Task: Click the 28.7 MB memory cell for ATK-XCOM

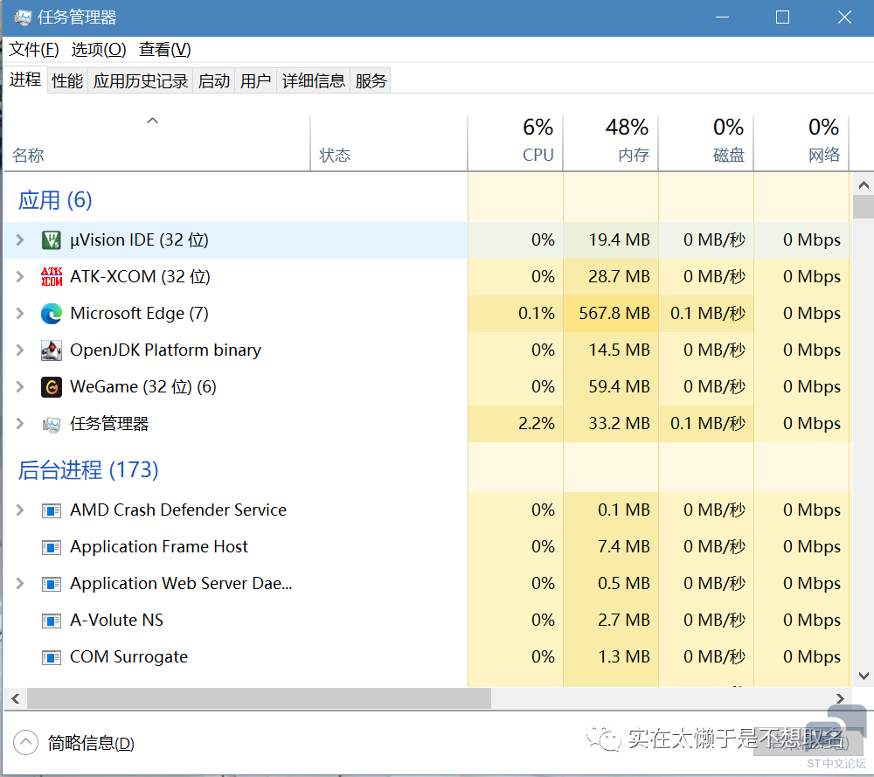Action: coord(611,276)
